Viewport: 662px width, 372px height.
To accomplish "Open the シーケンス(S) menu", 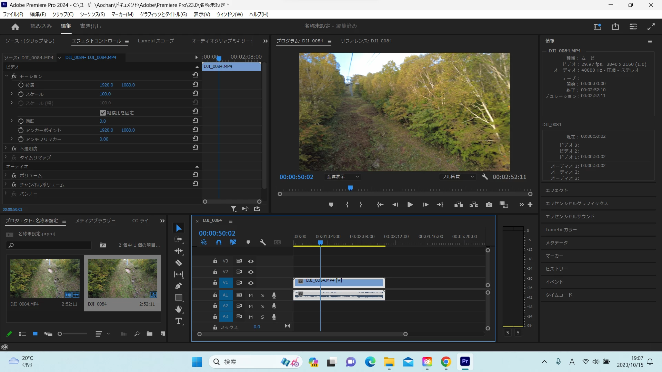I will (x=92, y=14).
